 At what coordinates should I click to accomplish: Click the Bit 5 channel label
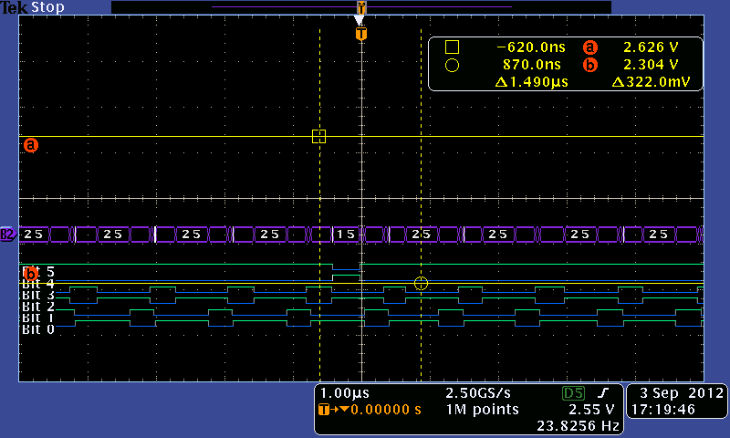coord(38,271)
